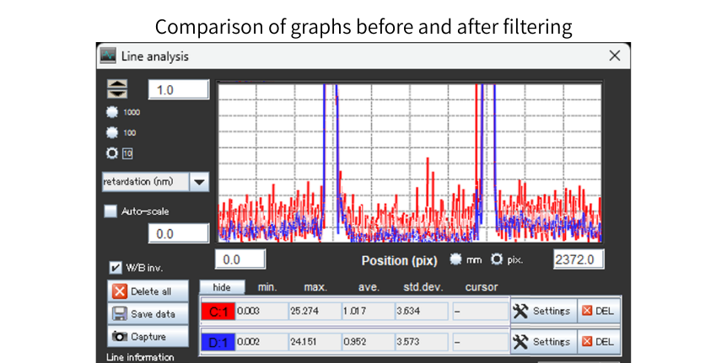Delete line D:1 with DEL button
The image size is (727, 363).
coord(598,341)
